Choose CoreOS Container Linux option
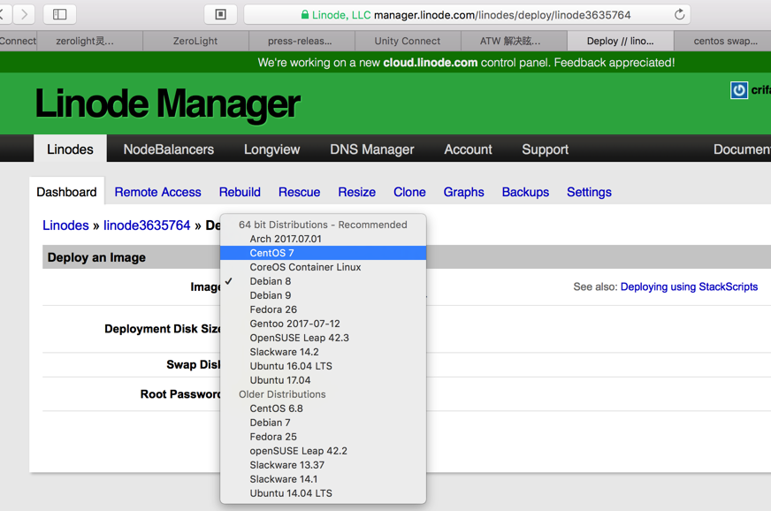The height and width of the screenshot is (511, 771). [323, 267]
